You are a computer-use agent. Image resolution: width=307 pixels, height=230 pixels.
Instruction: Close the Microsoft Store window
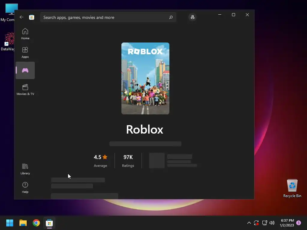coord(247,15)
